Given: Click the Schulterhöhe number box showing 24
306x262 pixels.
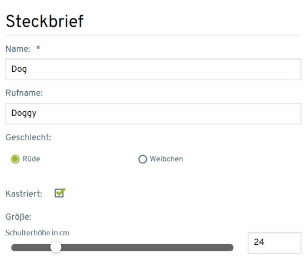Looking at the screenshot, I should click(x=275, y=243).
